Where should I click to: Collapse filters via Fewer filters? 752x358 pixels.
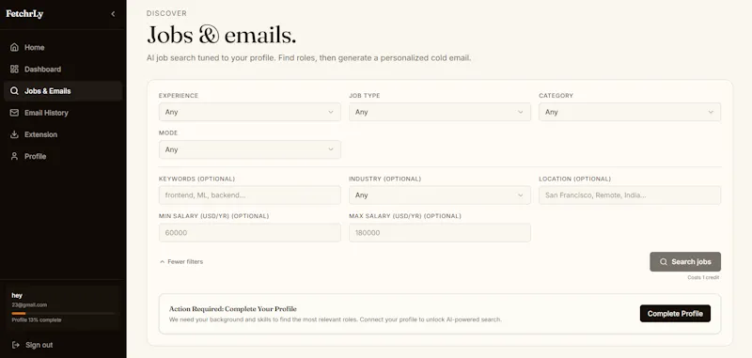coord(181,261)
